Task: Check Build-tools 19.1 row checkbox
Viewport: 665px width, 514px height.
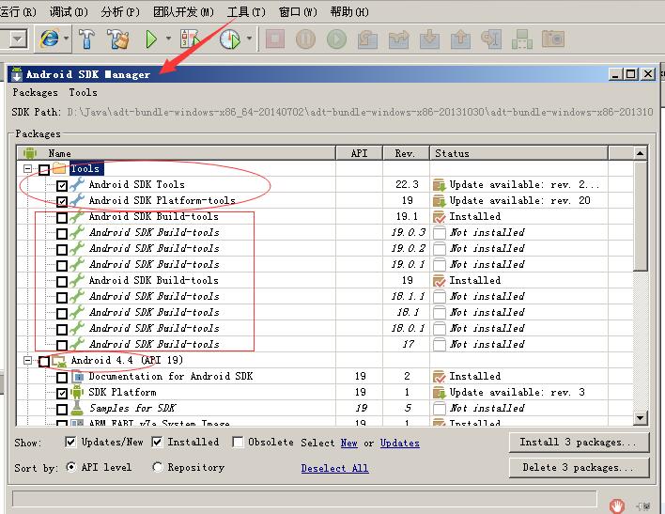Action: coord(62,217)
